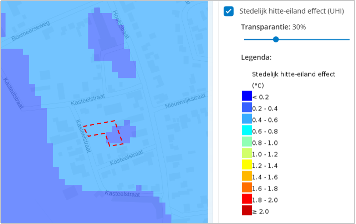Screen dimensions: 356x224
Task: Click the "Legenda:" heading
Action: (x=256, y=57)
